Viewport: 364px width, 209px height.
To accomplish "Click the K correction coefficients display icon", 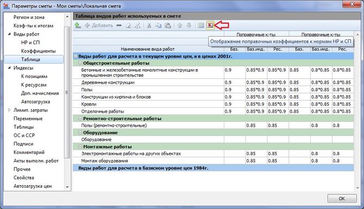I will coord(210,25).
